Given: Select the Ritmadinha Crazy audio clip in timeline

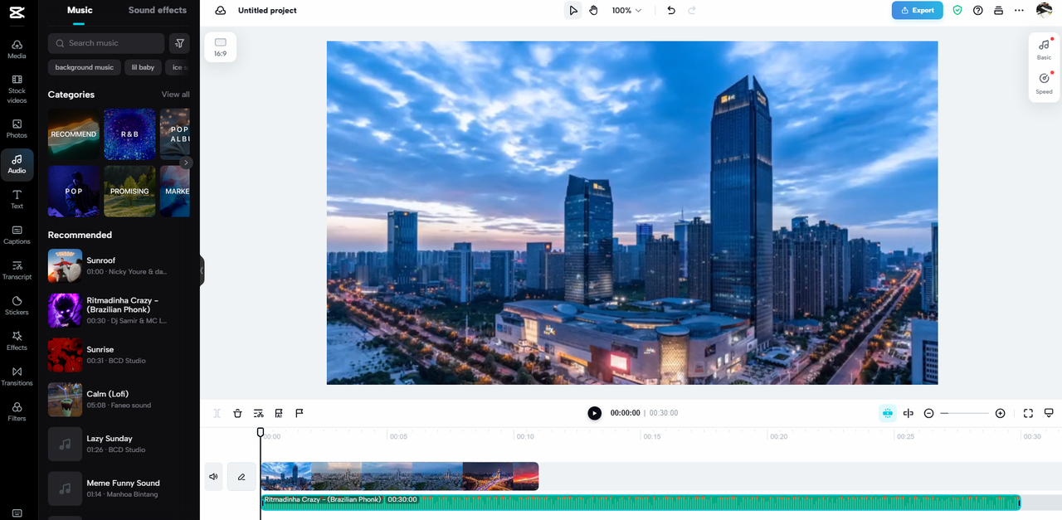Looking at the screenshot, I should [641, 503].
